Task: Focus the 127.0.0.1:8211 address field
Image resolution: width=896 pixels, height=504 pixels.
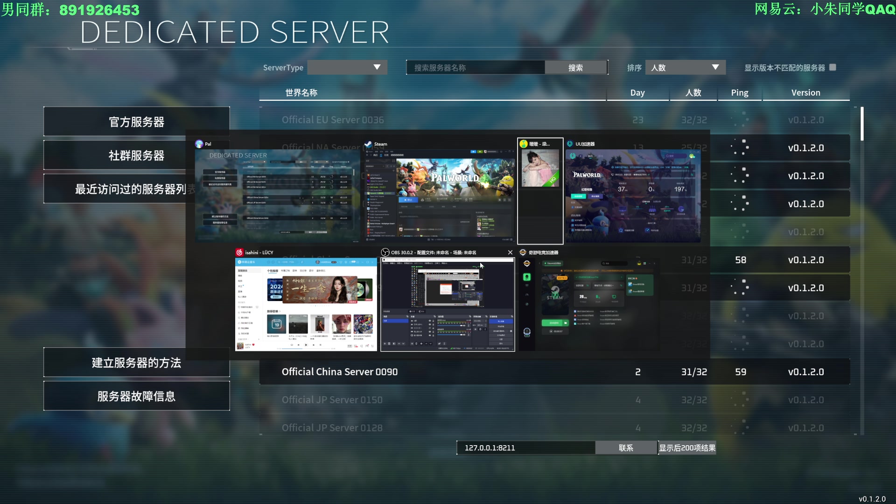Action: pyautogui.click(x=526, y=448)
